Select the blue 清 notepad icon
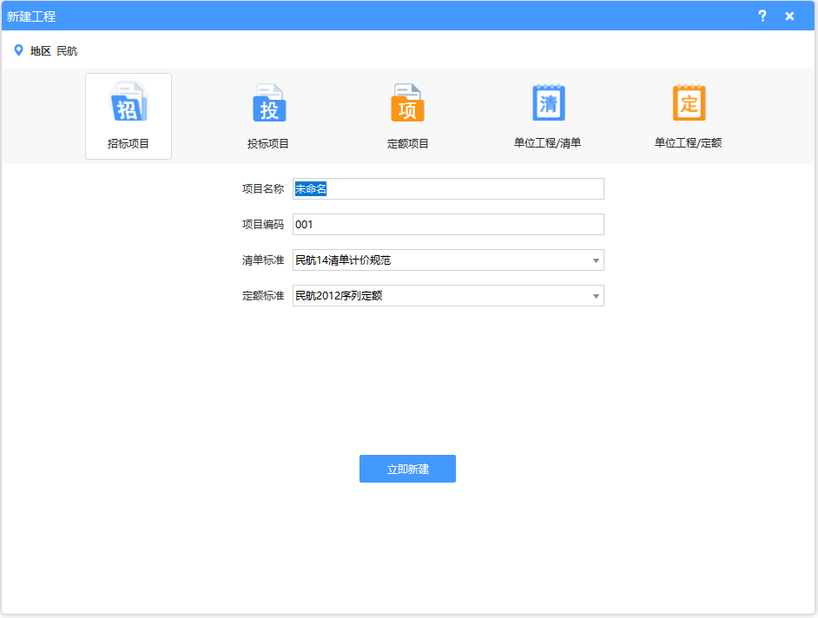The width and height of the screenshot is (818, 618). point(548,103)
